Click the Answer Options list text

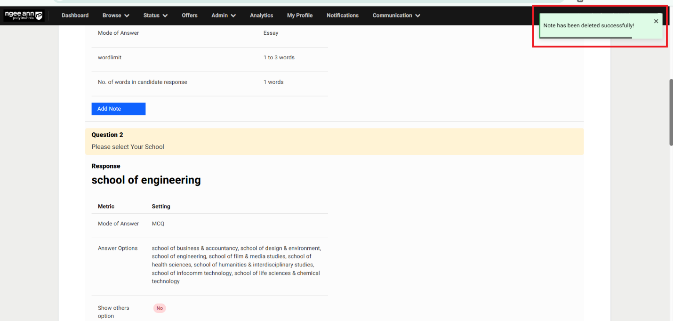[236, 265]
